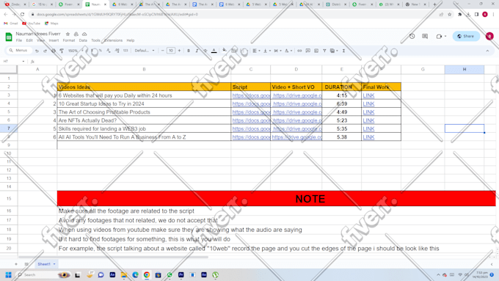Screen dimensions: 499x281
Task: Open Premiere Pro from taskbar
Action: pyautogui.click(x=181, y=274)
